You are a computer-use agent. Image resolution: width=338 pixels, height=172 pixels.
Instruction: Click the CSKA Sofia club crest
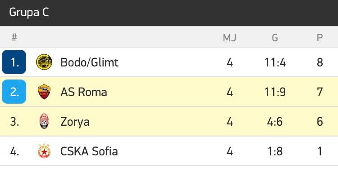pos(44,151)
